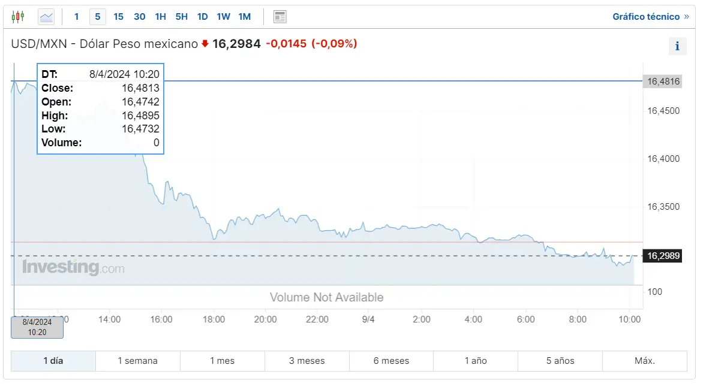Click the USD/MXN - Dólar Peso mexicano title
The width and height of the screenshot is (703, 386).
(104, 44)
